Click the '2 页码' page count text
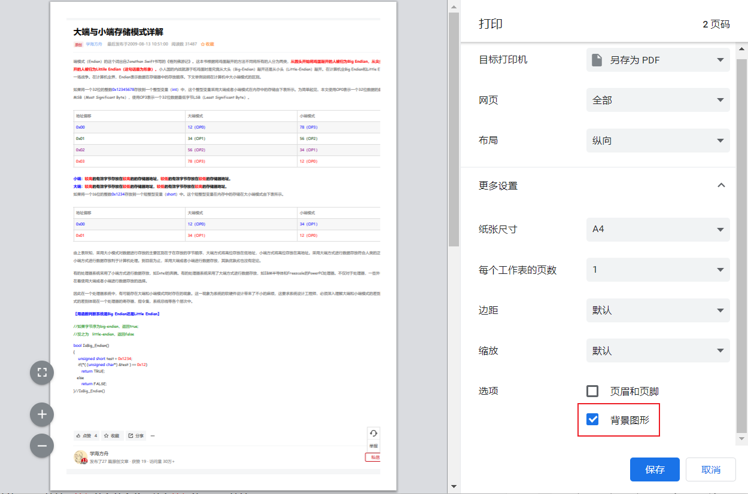This screenshot has width=748, height=494. (x=716, y=25)
